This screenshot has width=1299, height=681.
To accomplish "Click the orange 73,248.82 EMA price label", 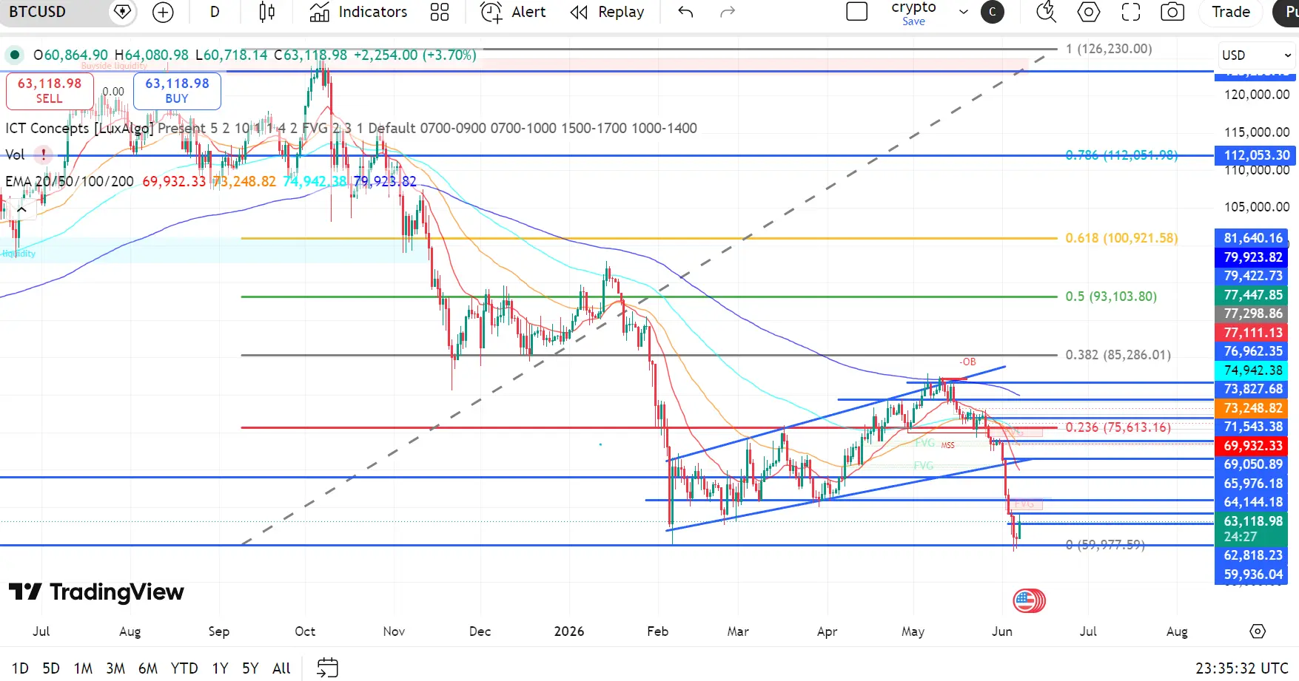I will point(1252,408).
